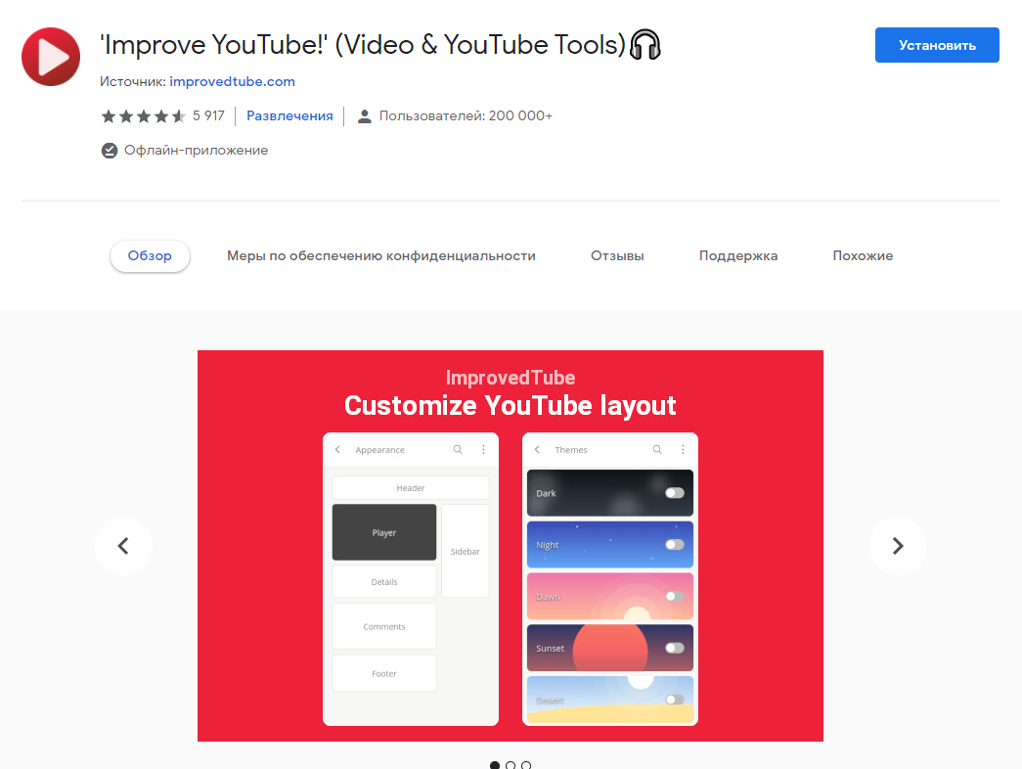Click the headphones emoji beside the title
Viewport: 1022px width, 769px height.
645,45
